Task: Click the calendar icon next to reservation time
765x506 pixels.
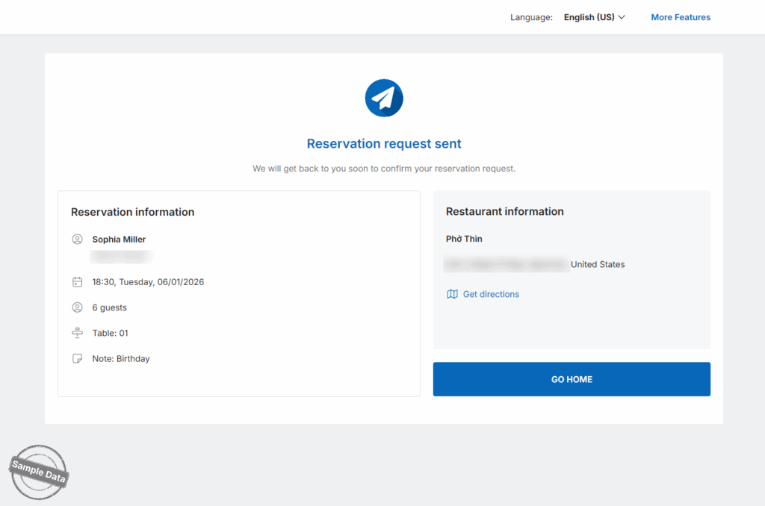Action: tap(77, 282)
